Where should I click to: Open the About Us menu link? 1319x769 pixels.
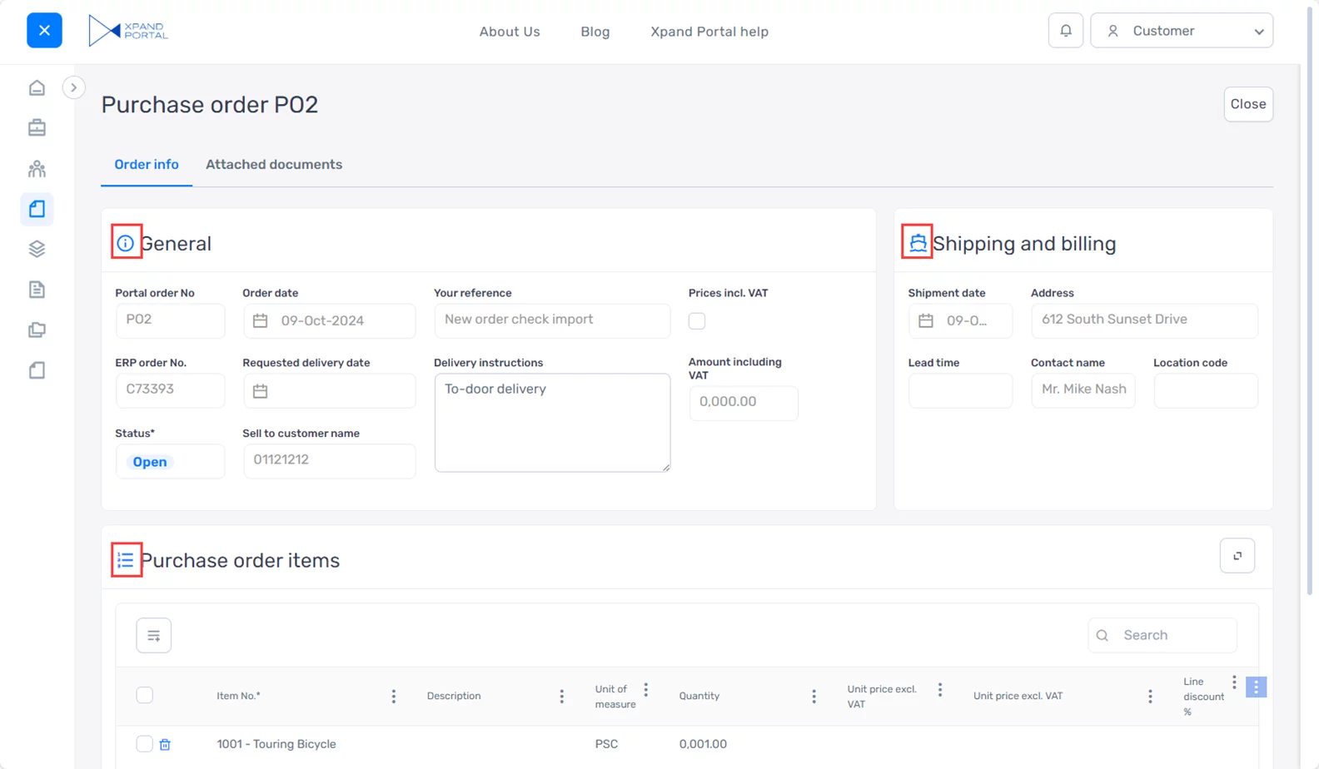pos(510,32)
